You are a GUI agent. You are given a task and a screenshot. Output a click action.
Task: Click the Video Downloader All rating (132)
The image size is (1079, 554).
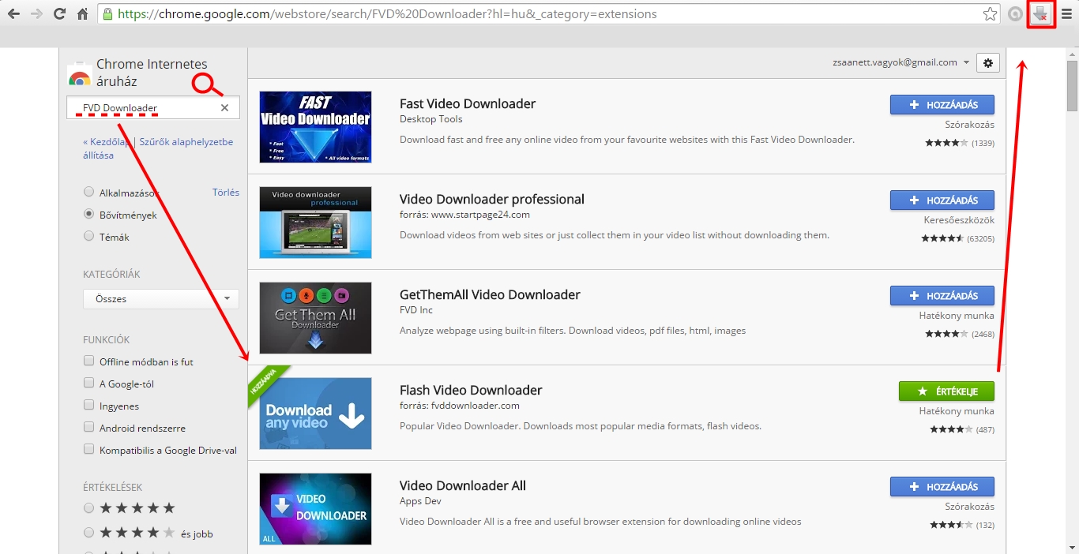(x=962, y=525)
